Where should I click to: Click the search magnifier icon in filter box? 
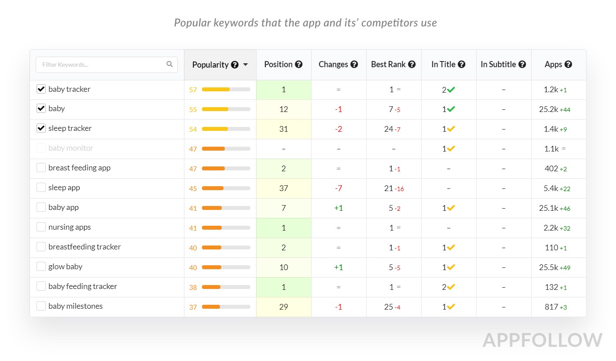tap(169, 64)
